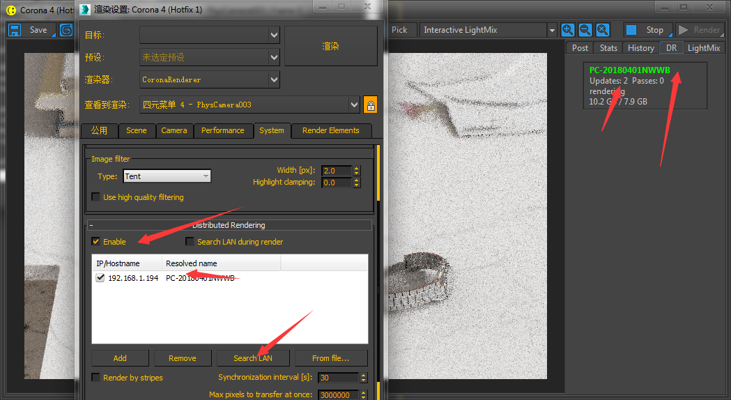731x400 pixels.
Task: Click the 渲染 render button
Action: tap(330, 46)
